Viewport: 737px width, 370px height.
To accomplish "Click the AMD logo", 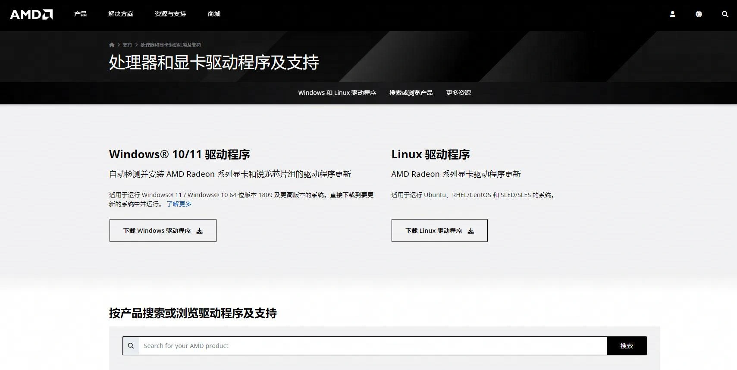I will pos(31,14).
